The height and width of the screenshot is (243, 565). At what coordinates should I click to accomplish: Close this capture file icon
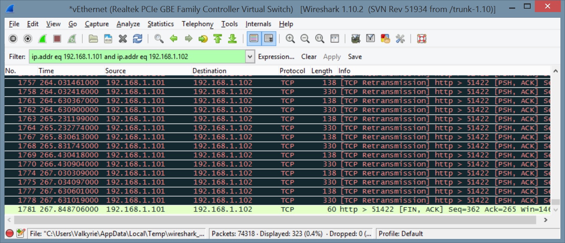coord(123,38)
